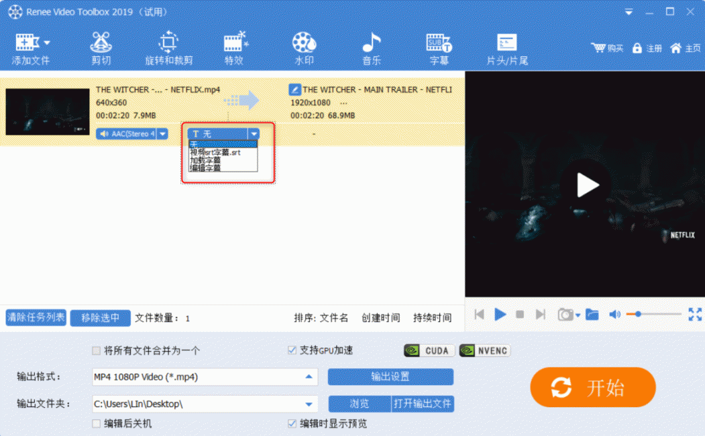
Task: Click the Renee Video Toolbox app logo
Action: pyautogui.click(x=15, y=11)
